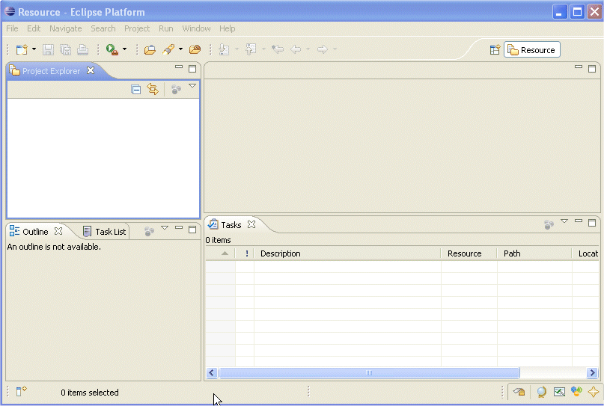Click the open folder toolbar icon
Image resolution: width=604 pixels, height=406 pixels.
(150, 49)
